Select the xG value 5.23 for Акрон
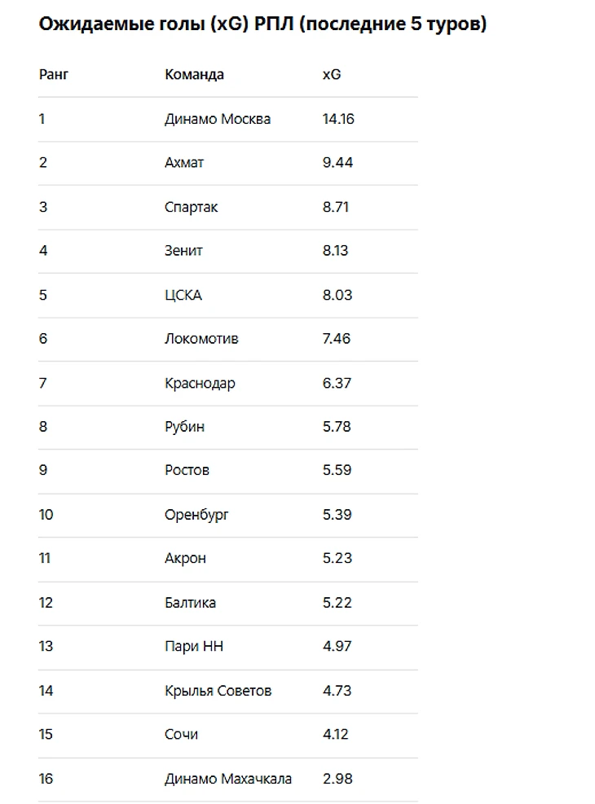595x804 pixels. point(337,559)
